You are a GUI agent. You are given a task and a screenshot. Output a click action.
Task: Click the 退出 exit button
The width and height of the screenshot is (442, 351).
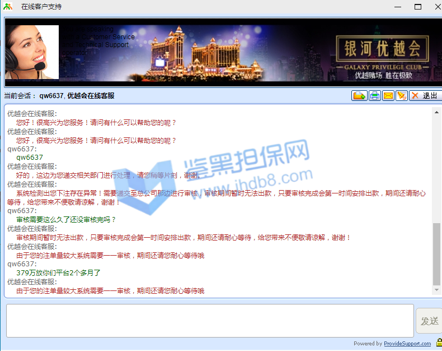tap(425, 96)
